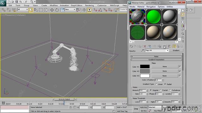Activate the Select Object tool
Image resolution: width=202 pixels, height=113 pixels.
pos(31,10)
